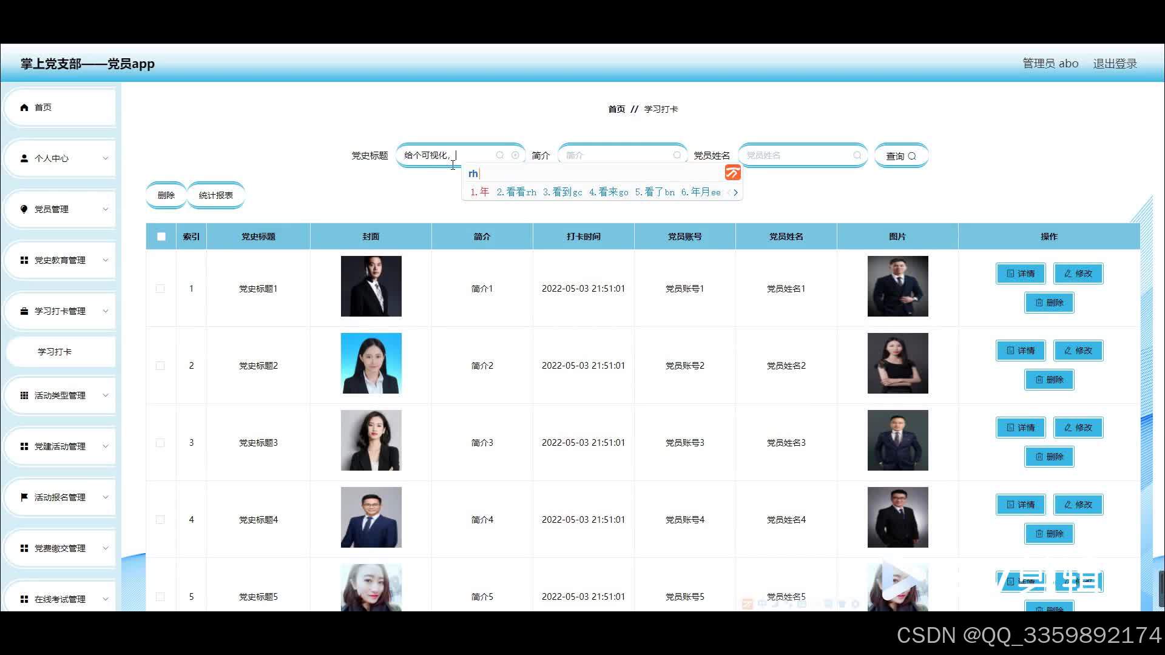Click 图片 thumbnail in 党员姓名2 row
This screenshot has width=1165, height=655.
click(897, 363)
